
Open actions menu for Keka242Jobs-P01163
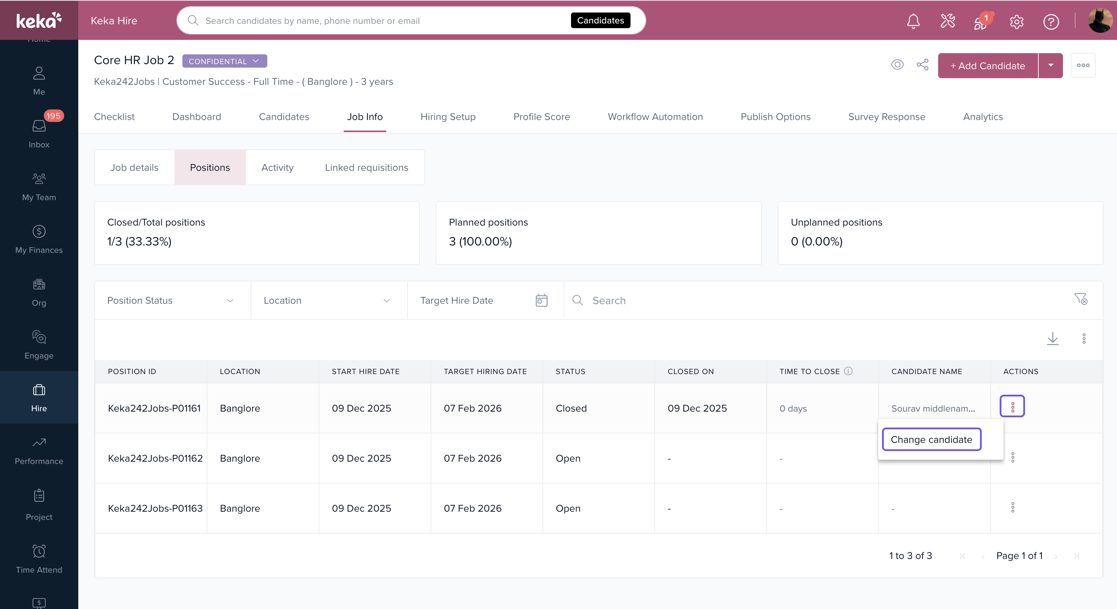coord(1013,508)
